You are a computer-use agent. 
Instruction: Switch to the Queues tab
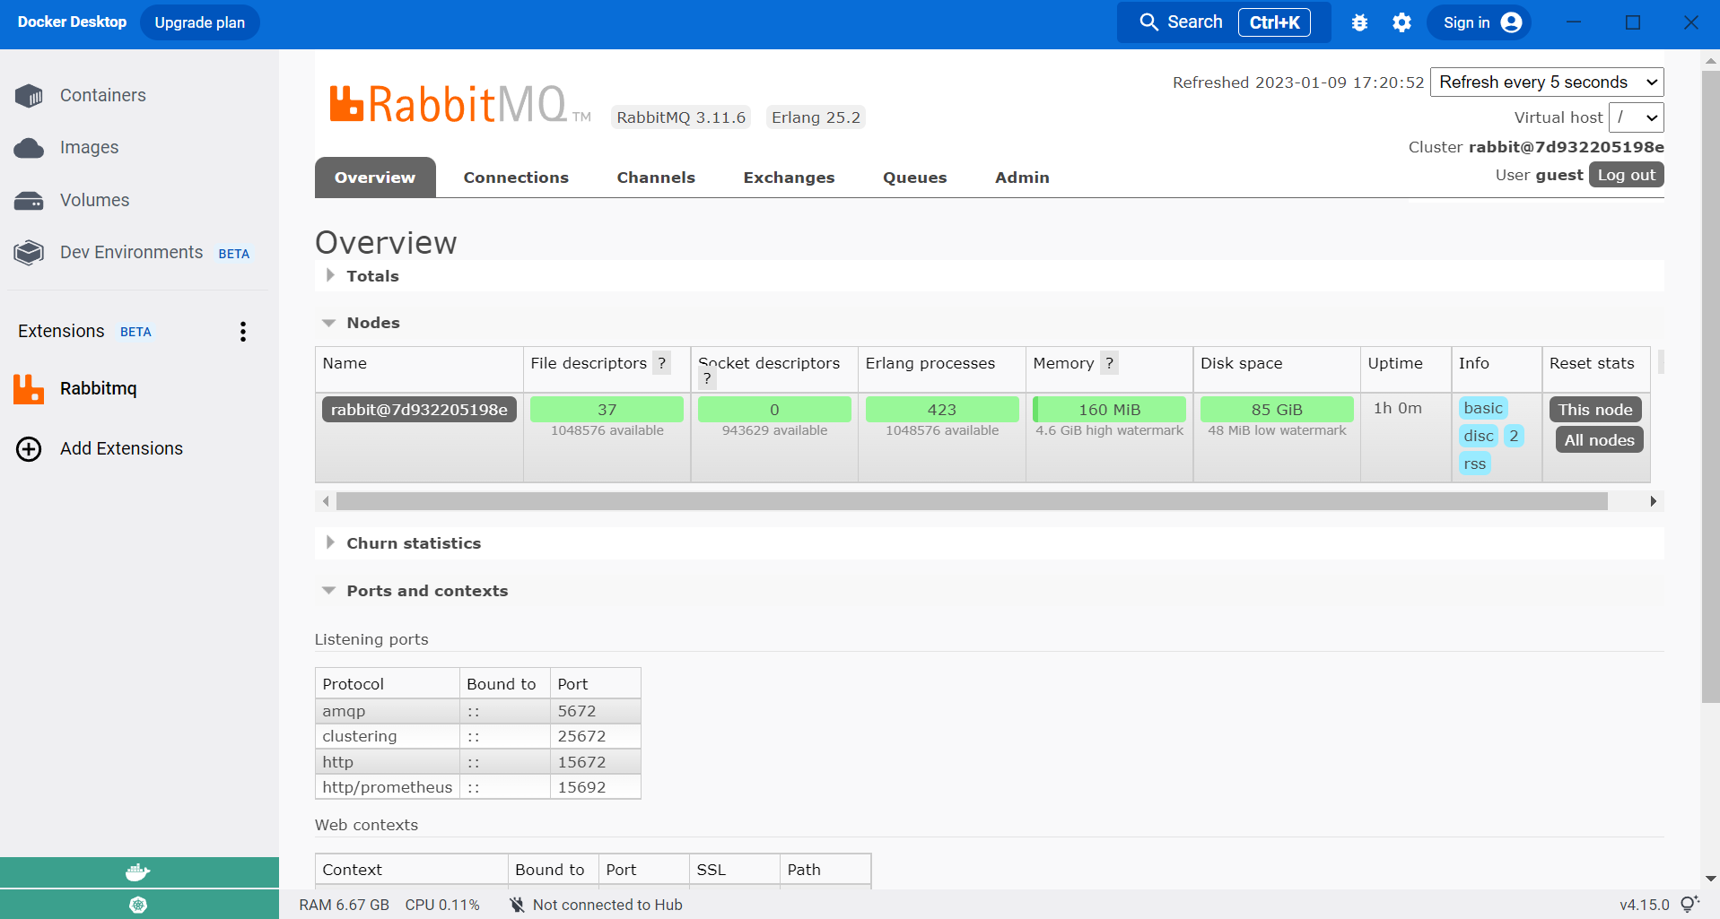point(914,178)
